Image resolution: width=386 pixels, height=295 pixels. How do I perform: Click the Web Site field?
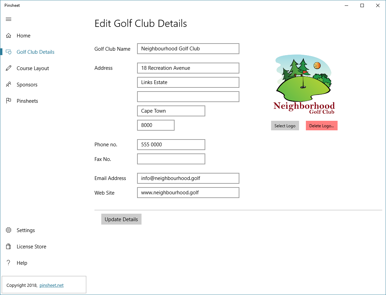[188, 193]
